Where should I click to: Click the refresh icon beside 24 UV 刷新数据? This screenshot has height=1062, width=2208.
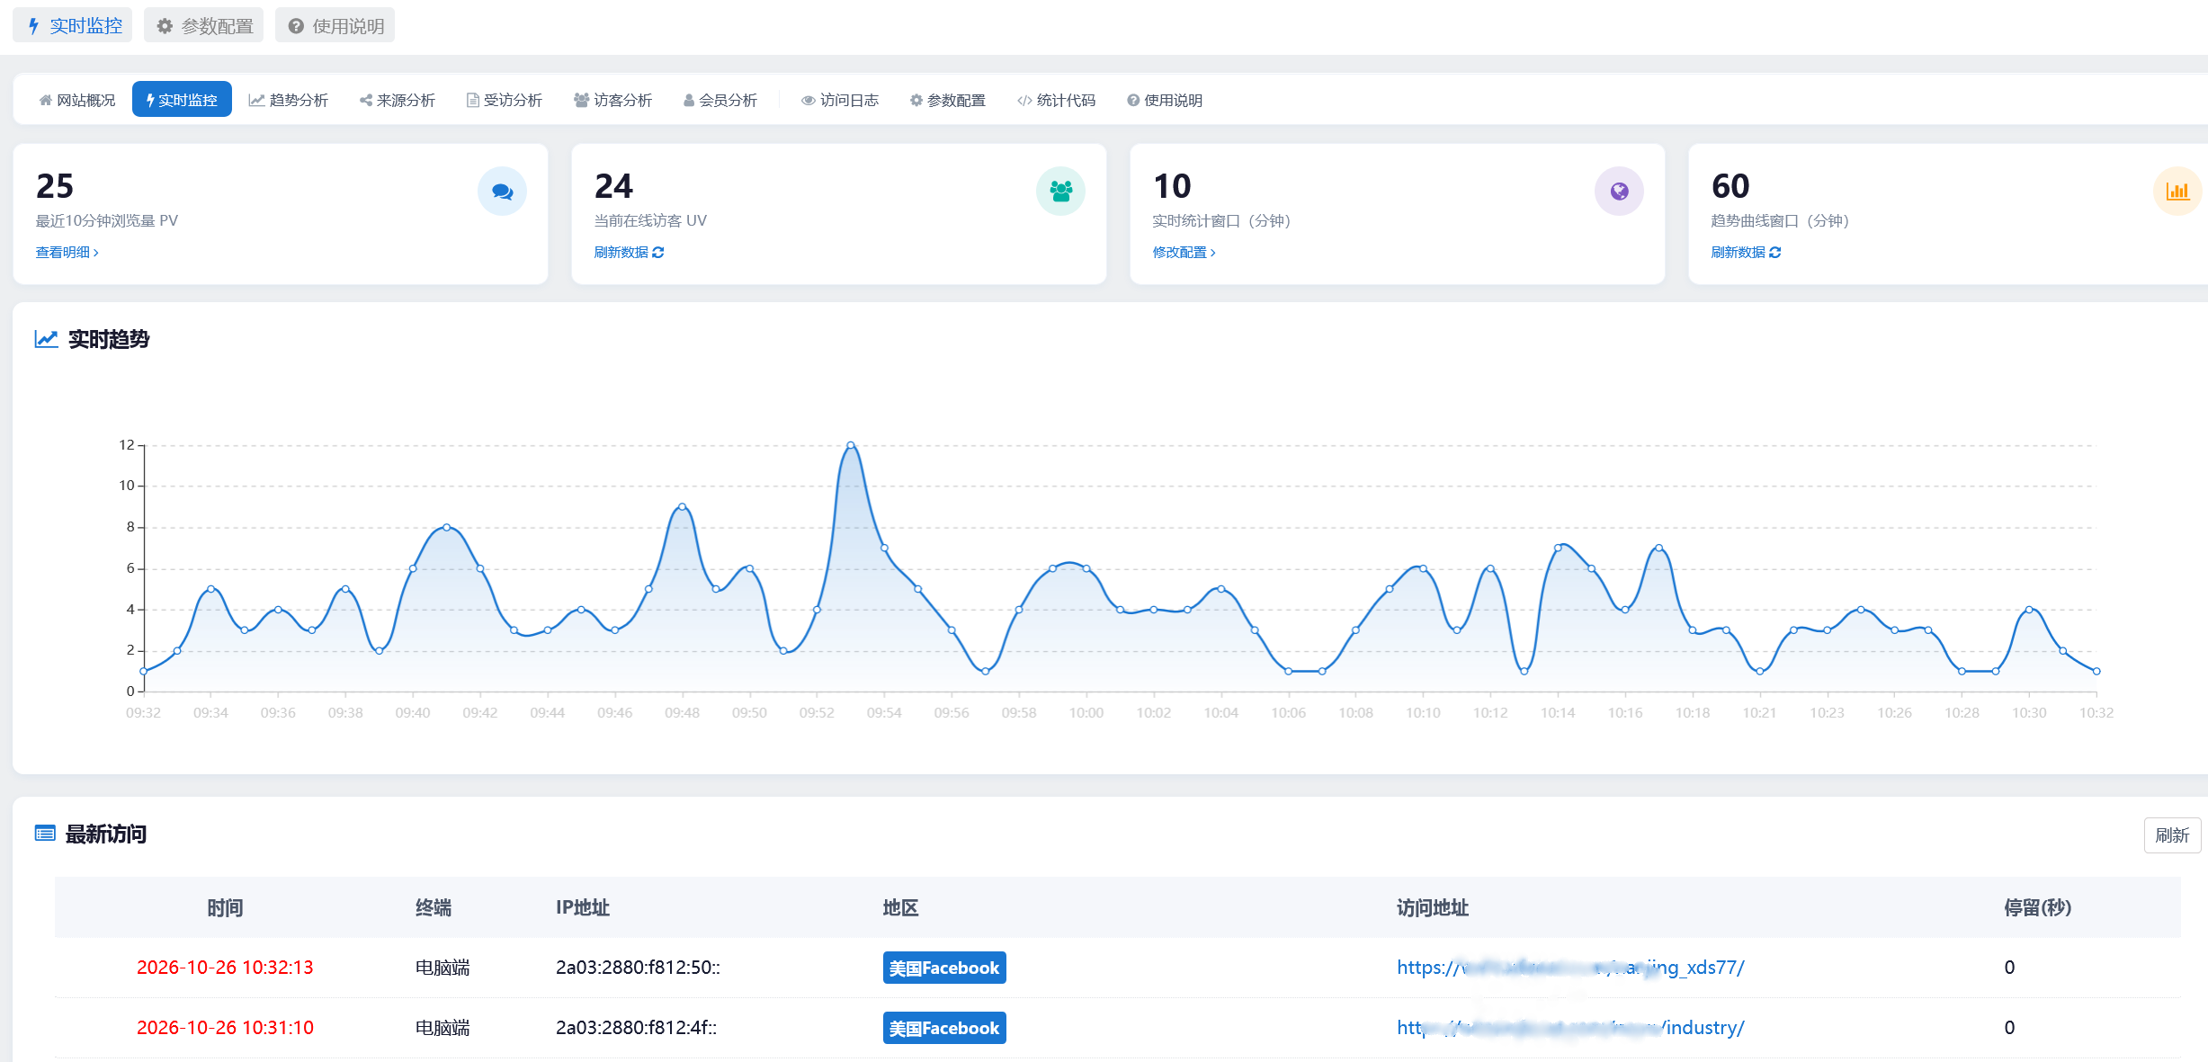click(x=658, y=253)
